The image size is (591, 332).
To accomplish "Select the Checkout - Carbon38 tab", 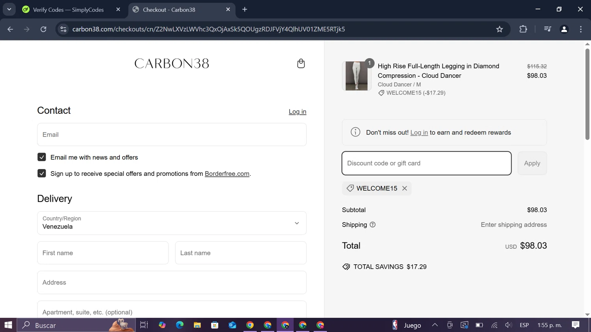I will [182, 9].
